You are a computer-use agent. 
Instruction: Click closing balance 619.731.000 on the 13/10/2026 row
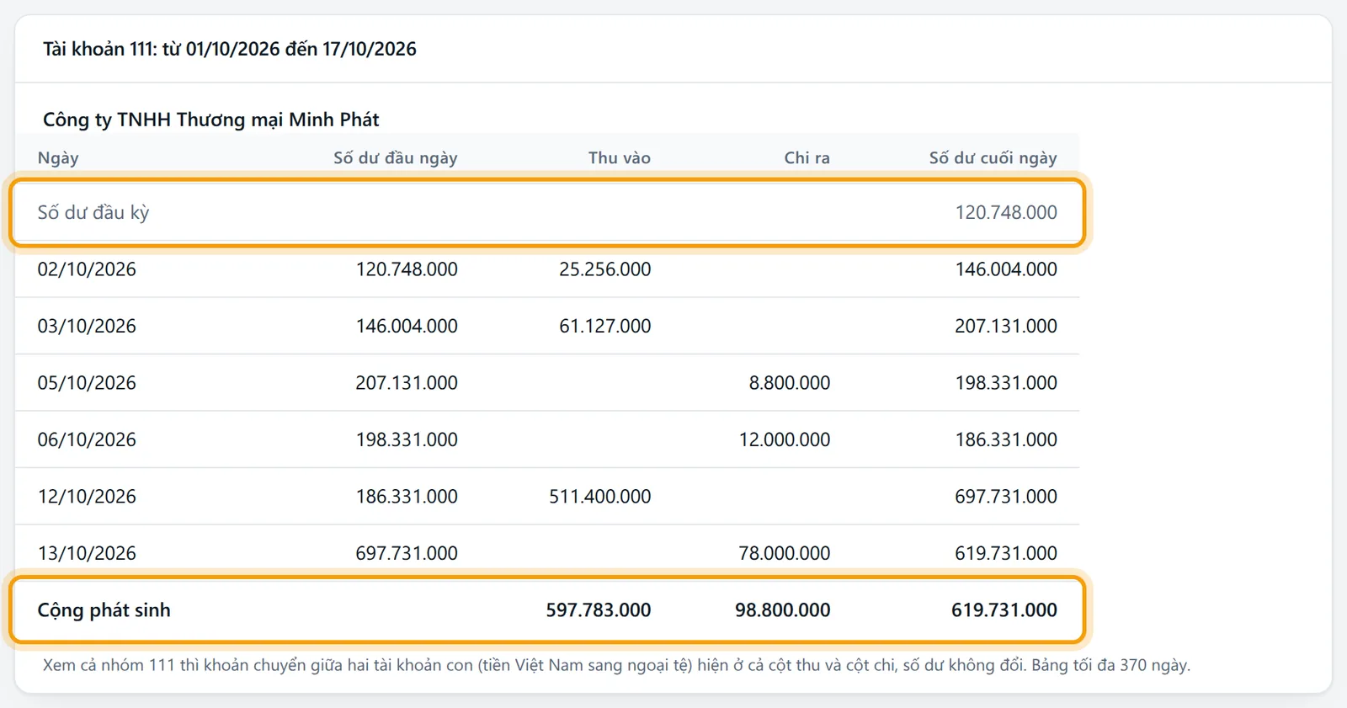[x=1006, y=553]
